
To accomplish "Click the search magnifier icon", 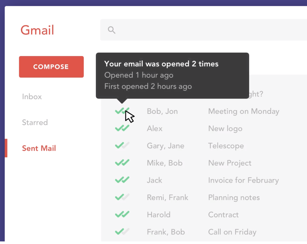I will (111, 30).
